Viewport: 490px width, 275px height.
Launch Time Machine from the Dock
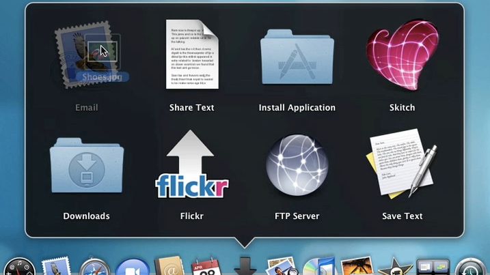point(471,267)
